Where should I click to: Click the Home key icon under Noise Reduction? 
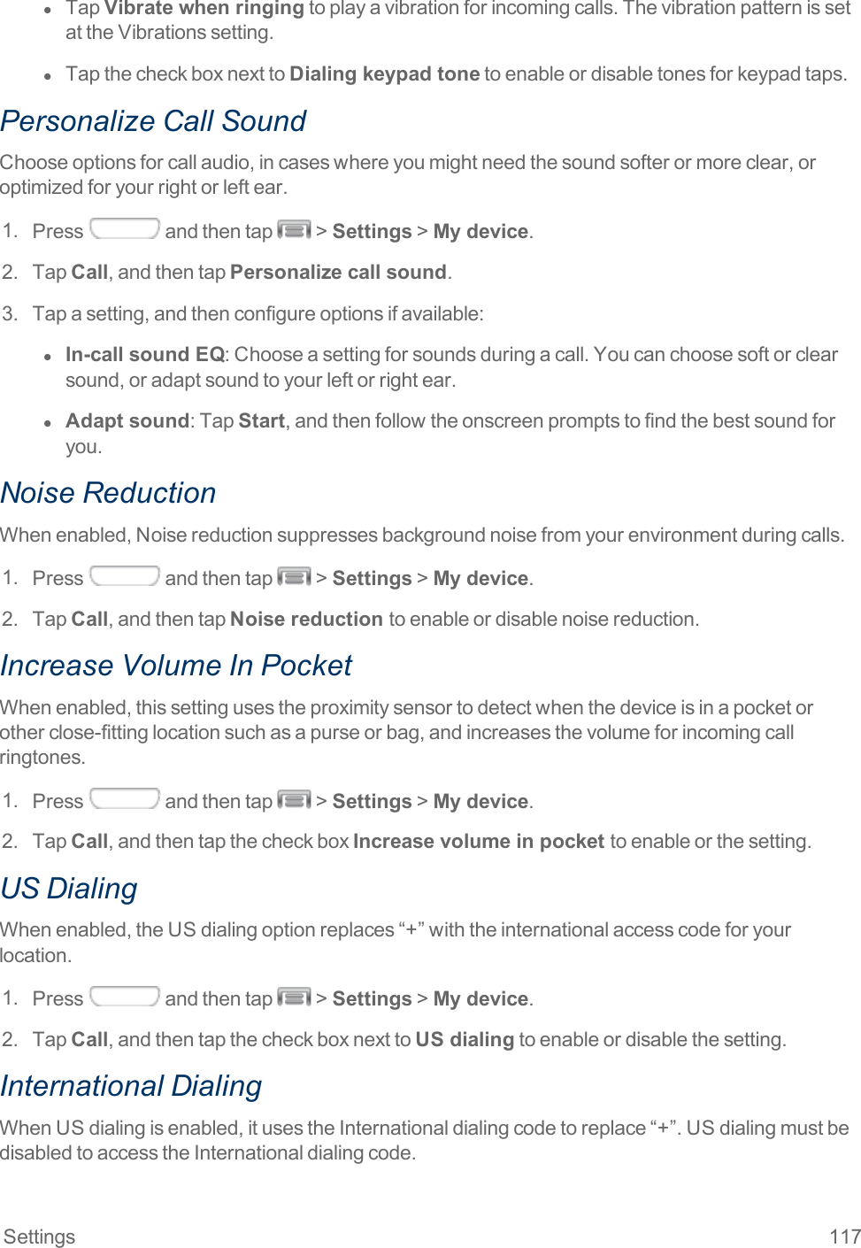(125, 576)
